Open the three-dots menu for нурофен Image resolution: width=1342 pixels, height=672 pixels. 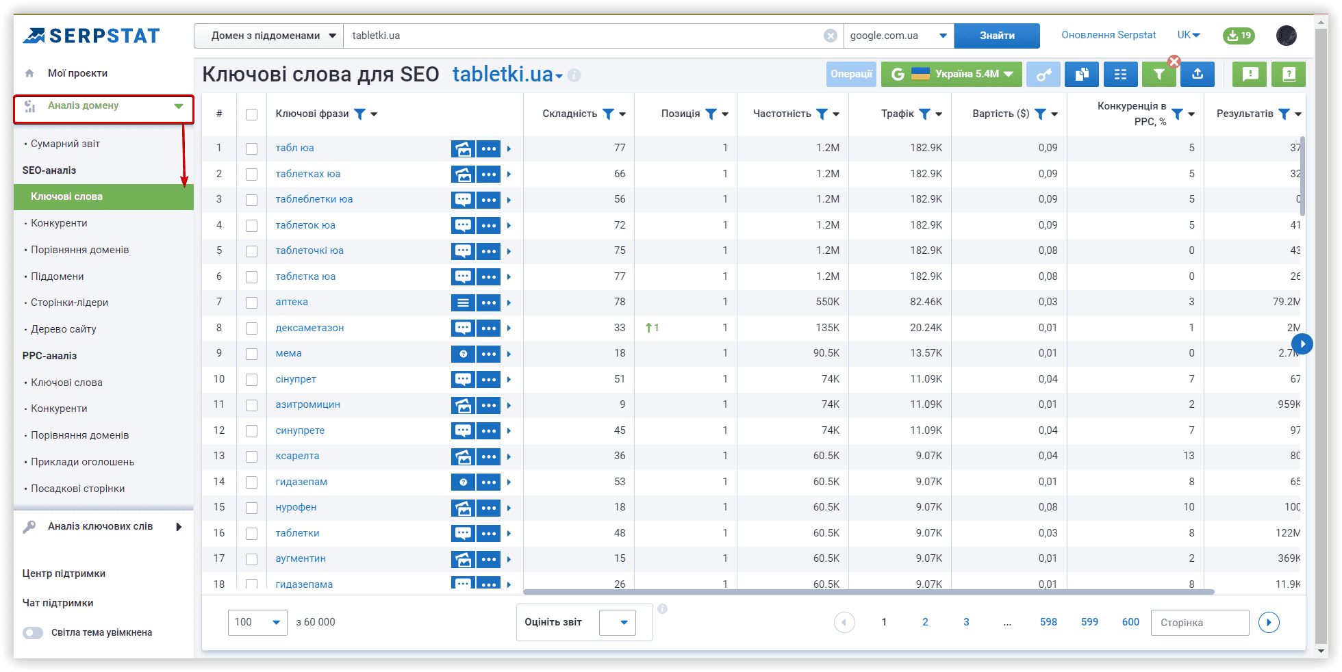(x=489, y=508)
